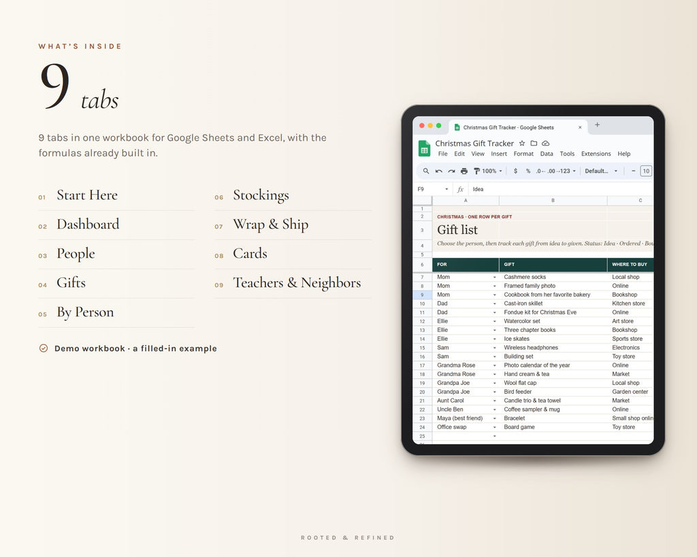Open the File menu
Image resolution: width=697 pixels, height=557 pixels.
442,154
